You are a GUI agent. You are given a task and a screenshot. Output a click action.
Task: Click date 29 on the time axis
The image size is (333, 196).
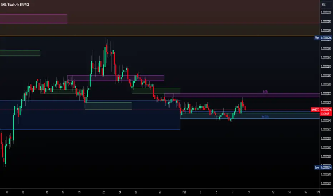160,192
